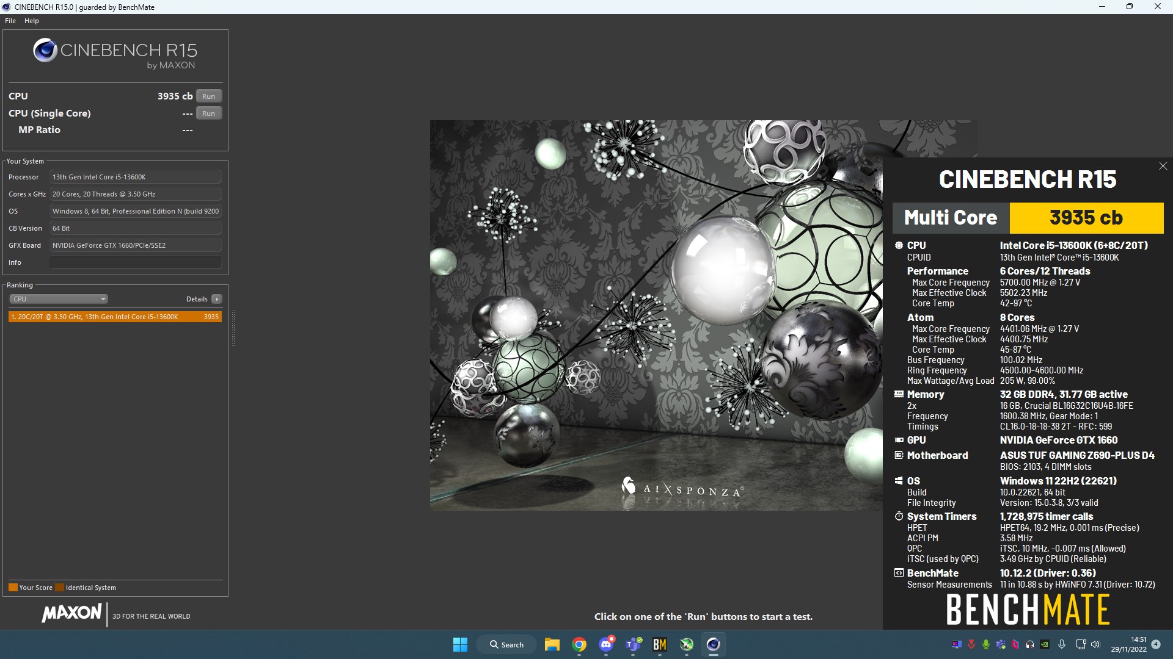Open taskbar Search box
Image resolution: width=1173 pixels, height=659 pixels.
pos(507,644)
